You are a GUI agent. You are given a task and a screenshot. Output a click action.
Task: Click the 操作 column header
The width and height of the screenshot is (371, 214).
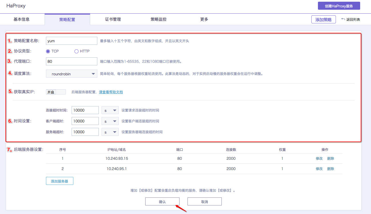[325, 150]
